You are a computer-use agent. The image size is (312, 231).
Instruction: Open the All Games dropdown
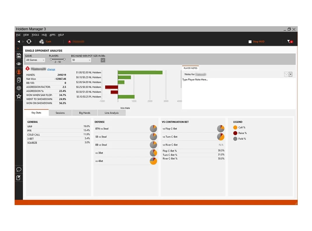(x=35, y=60)
